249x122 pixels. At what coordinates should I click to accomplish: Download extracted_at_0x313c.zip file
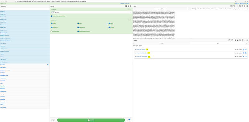243,53
